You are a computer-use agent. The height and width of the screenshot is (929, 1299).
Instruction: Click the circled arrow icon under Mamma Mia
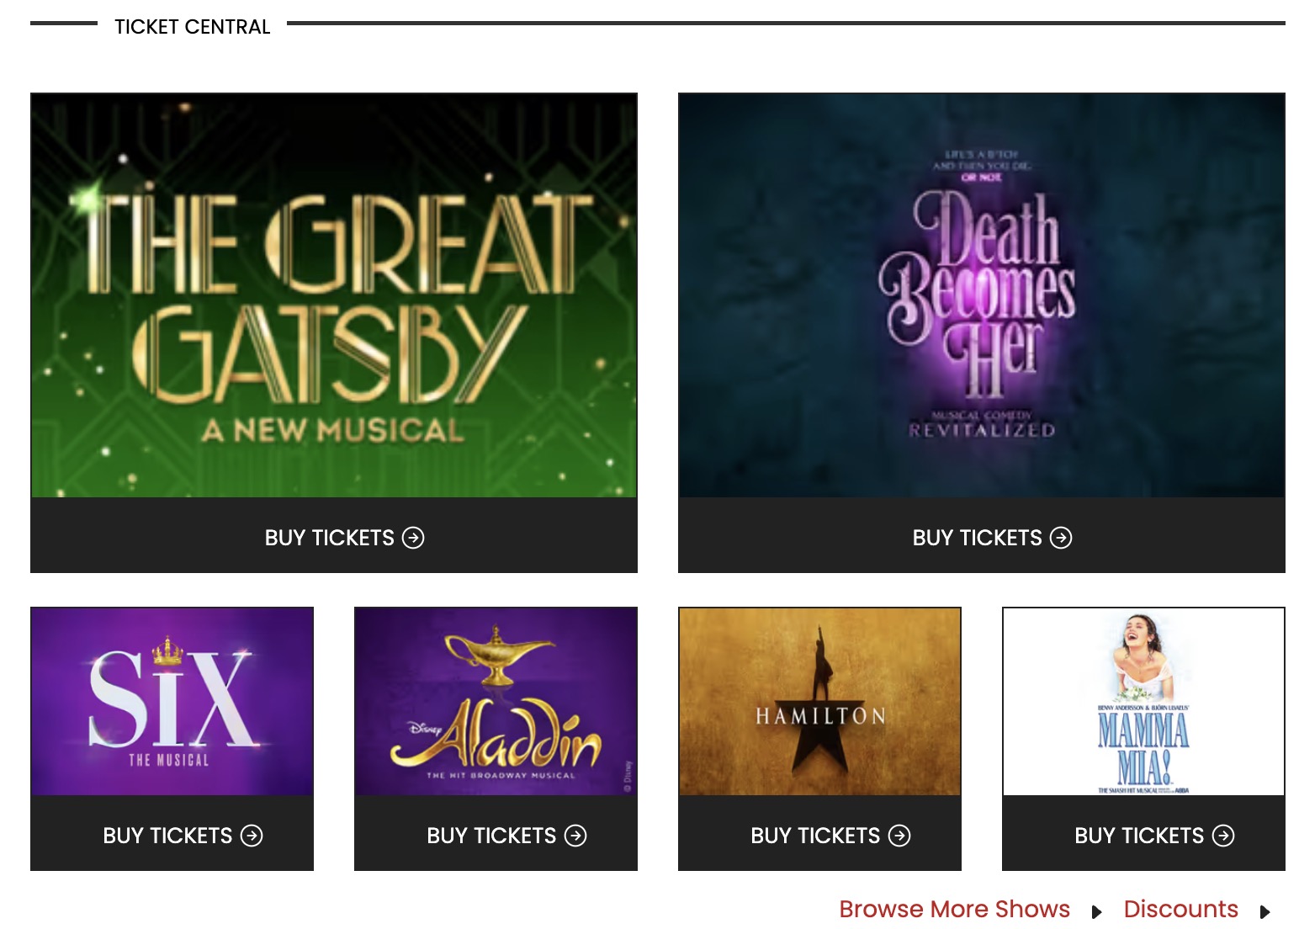(x=1223, y=836)
